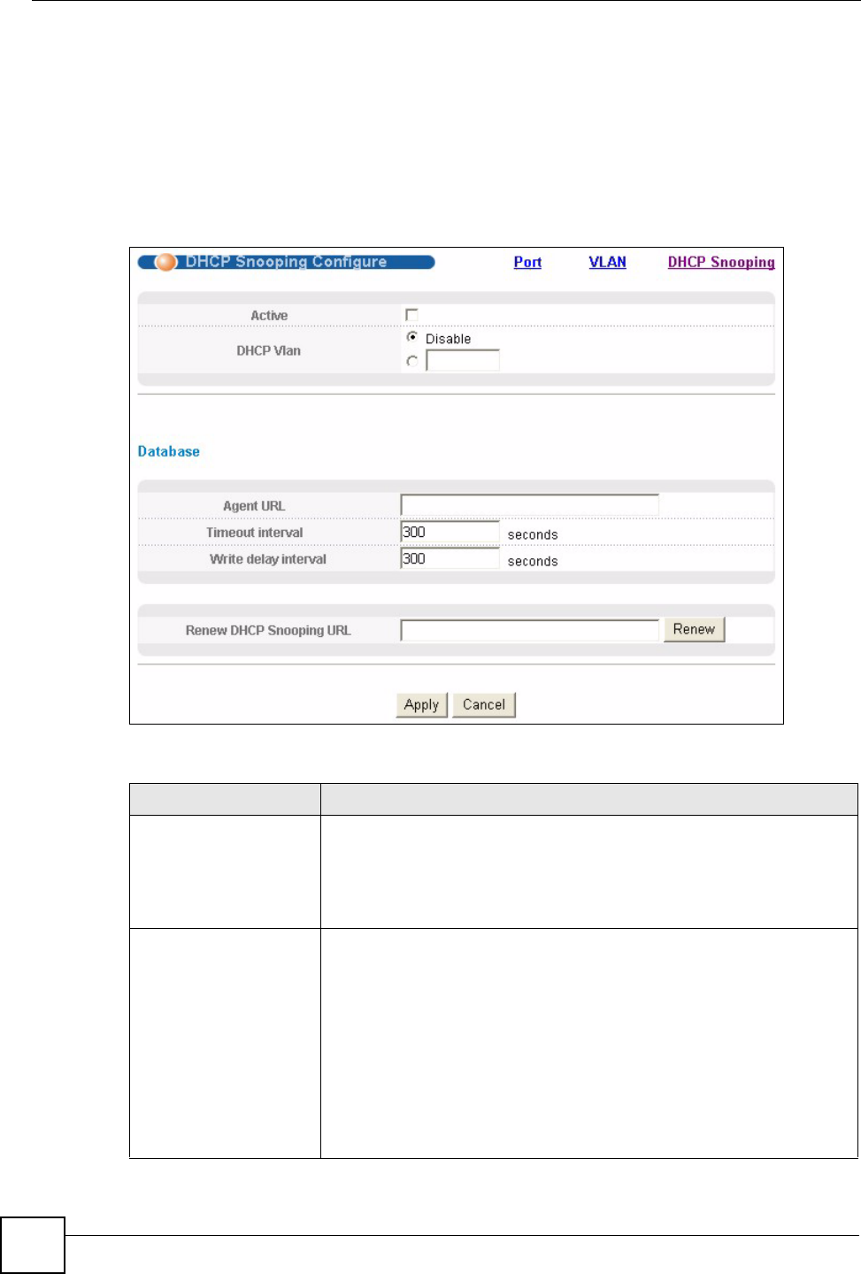Image resolution: width=861 pixels, height=1274 pixels.
Task: Go to the DHCP Snooping link
Action: click(x=721, y=262)
